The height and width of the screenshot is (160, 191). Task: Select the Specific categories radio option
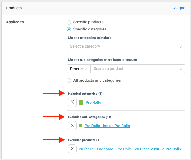point(69,29)
